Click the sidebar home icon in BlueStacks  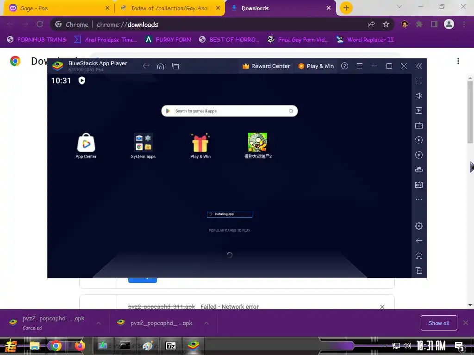coord(418,256)
